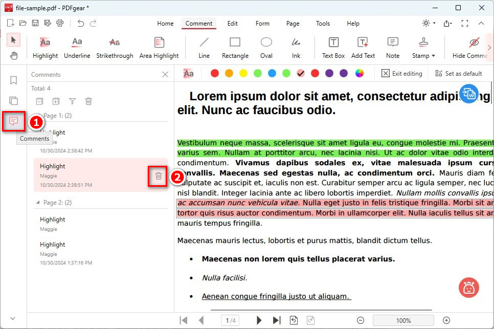
Task: Add a Note annotation
Action: 392,46
